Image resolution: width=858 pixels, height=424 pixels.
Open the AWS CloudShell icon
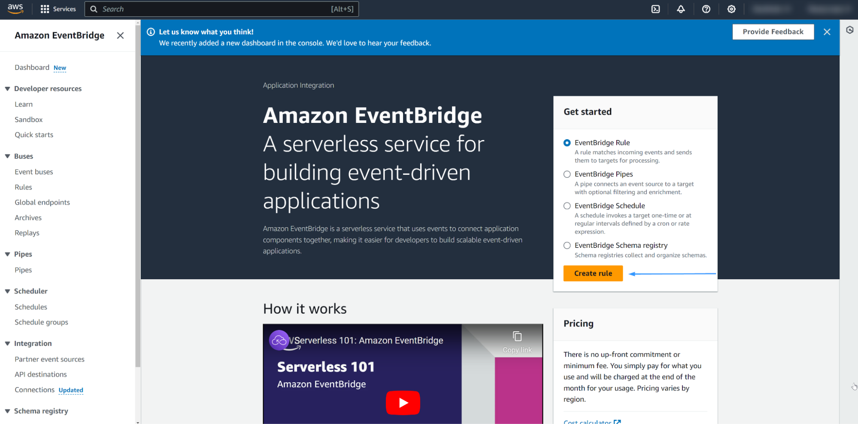[655, 9]
